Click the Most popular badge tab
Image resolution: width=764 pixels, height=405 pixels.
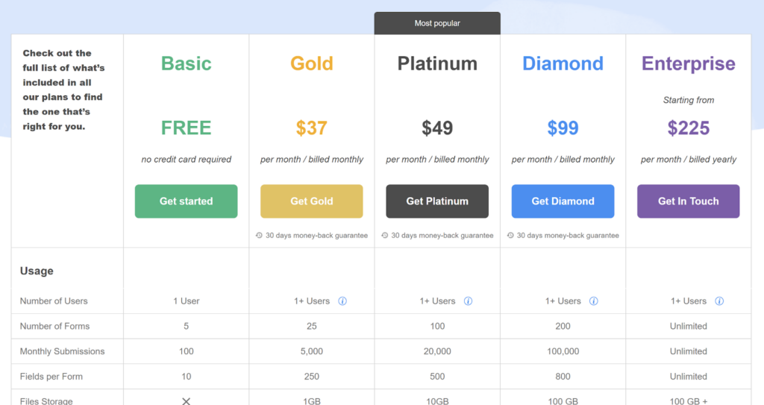click(x=437, y=23)
